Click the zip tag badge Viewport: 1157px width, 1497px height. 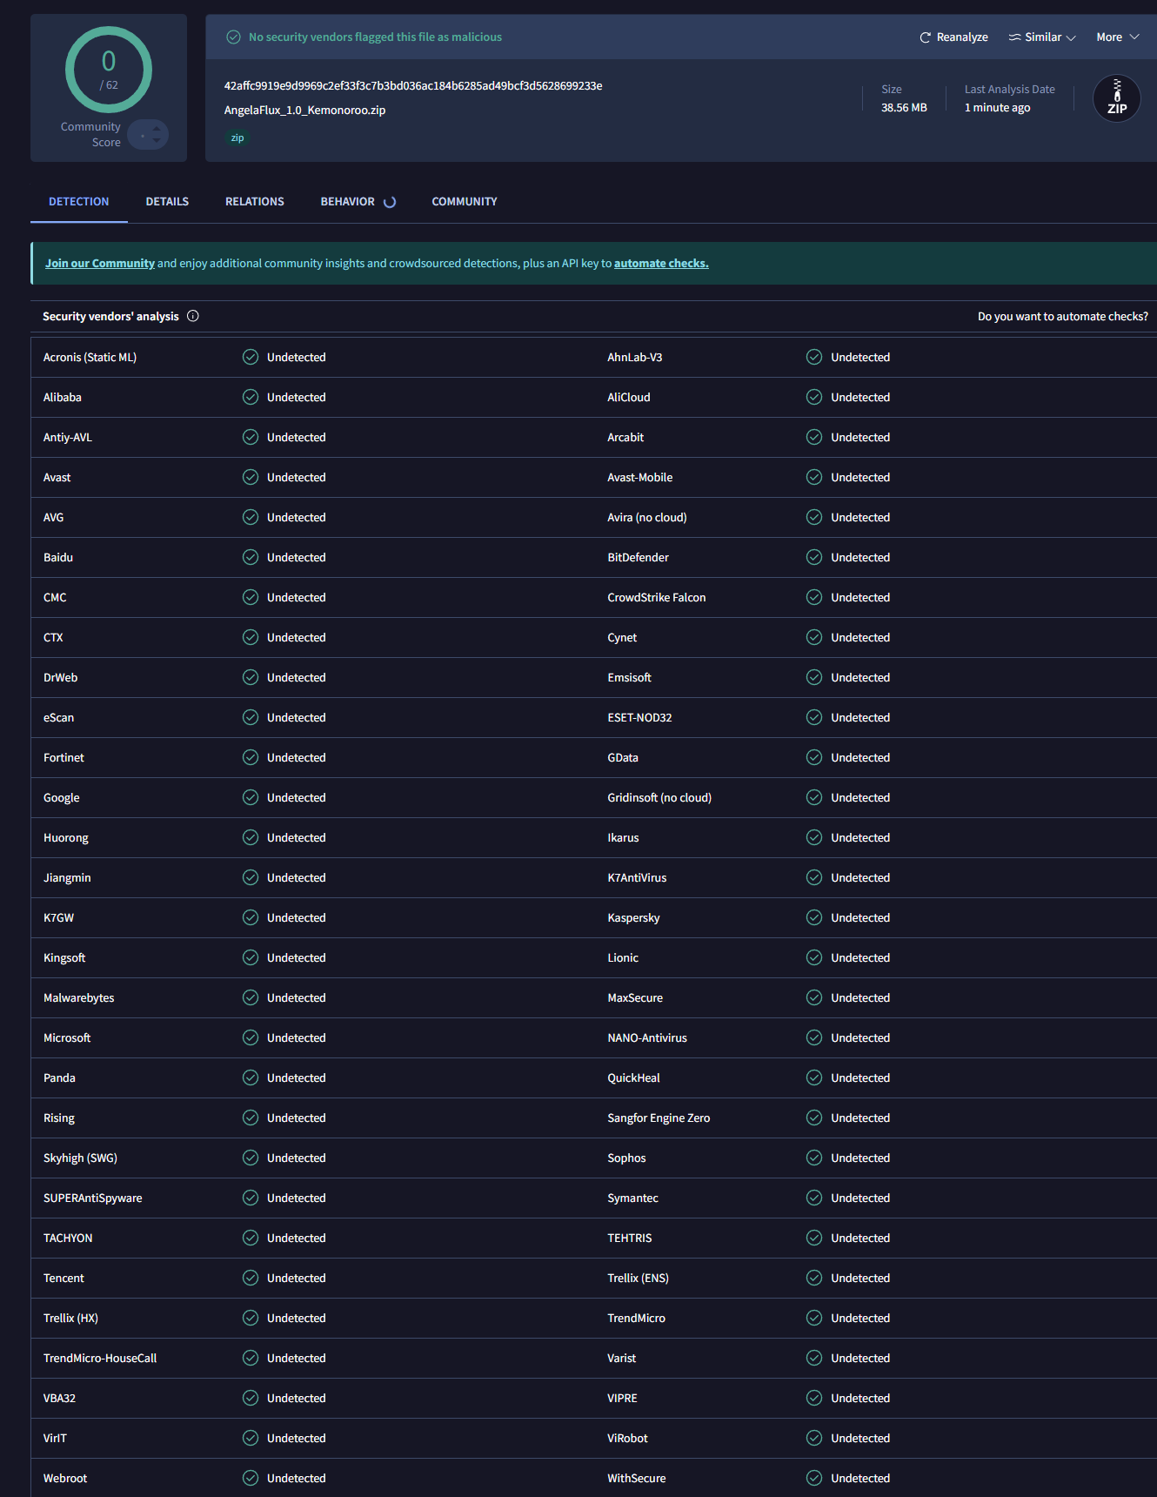[237, 138]
